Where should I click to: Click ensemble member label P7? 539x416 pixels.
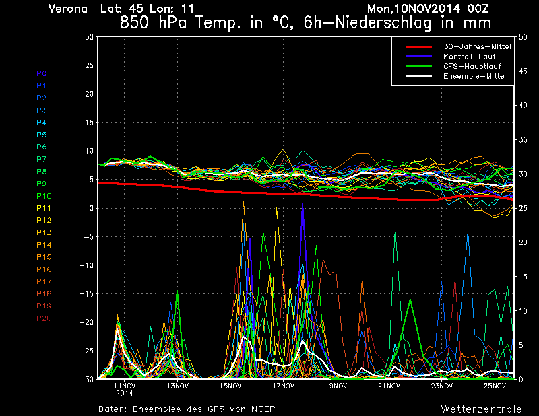[x=42, y=159]
